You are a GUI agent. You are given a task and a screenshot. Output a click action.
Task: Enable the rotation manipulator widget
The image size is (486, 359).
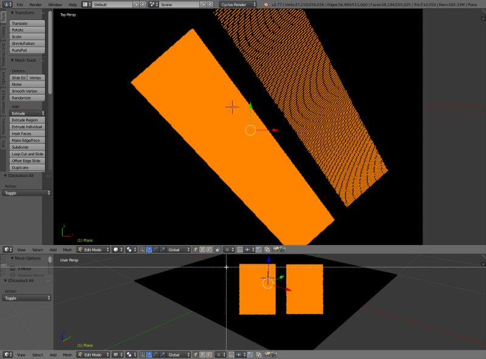(156, 249)
